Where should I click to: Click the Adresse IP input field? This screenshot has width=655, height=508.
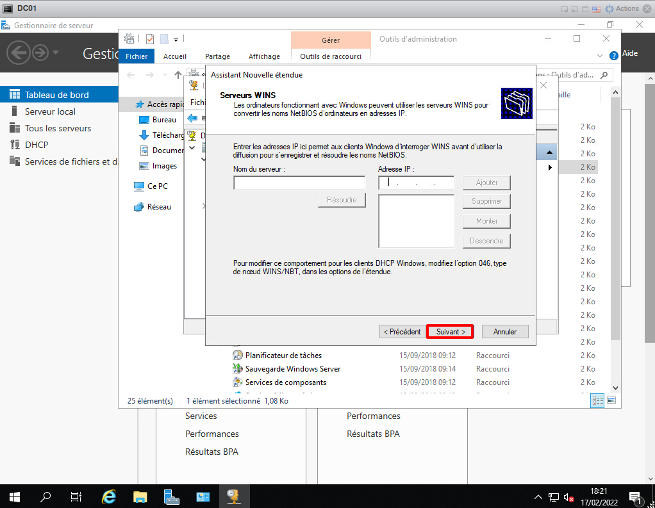tap(416, 183)
